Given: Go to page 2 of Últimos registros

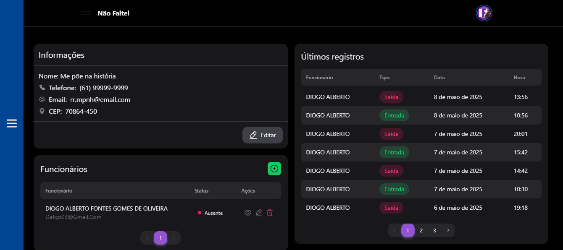Looking at the screenshot, I should (421, 230).
